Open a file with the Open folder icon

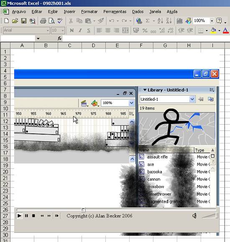coord(15,20)
